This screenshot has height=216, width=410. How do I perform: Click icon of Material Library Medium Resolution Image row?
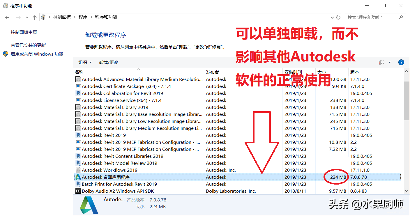(x=78, y=128)
